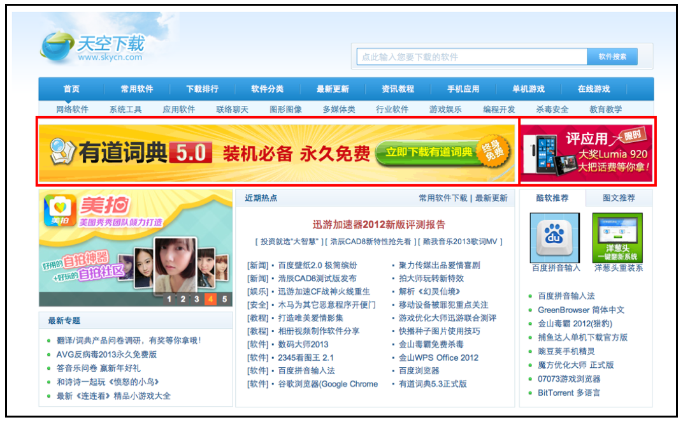This screenshot has height=422, width=683.
Task: Open the 百度拼音输入法 list link
Action: coord(566,296)
